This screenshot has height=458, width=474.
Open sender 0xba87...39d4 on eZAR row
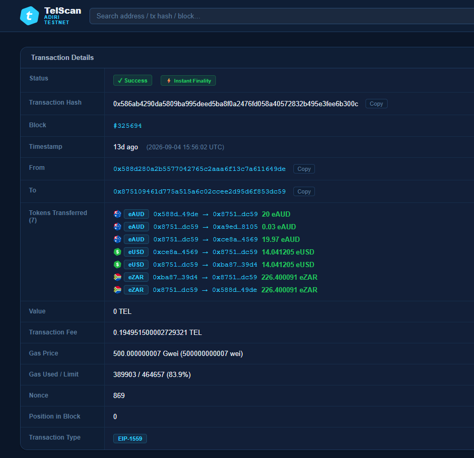click(x=175, y=277)
